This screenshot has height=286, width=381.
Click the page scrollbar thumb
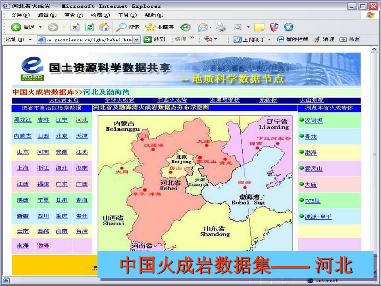click(x=374, y=155)
